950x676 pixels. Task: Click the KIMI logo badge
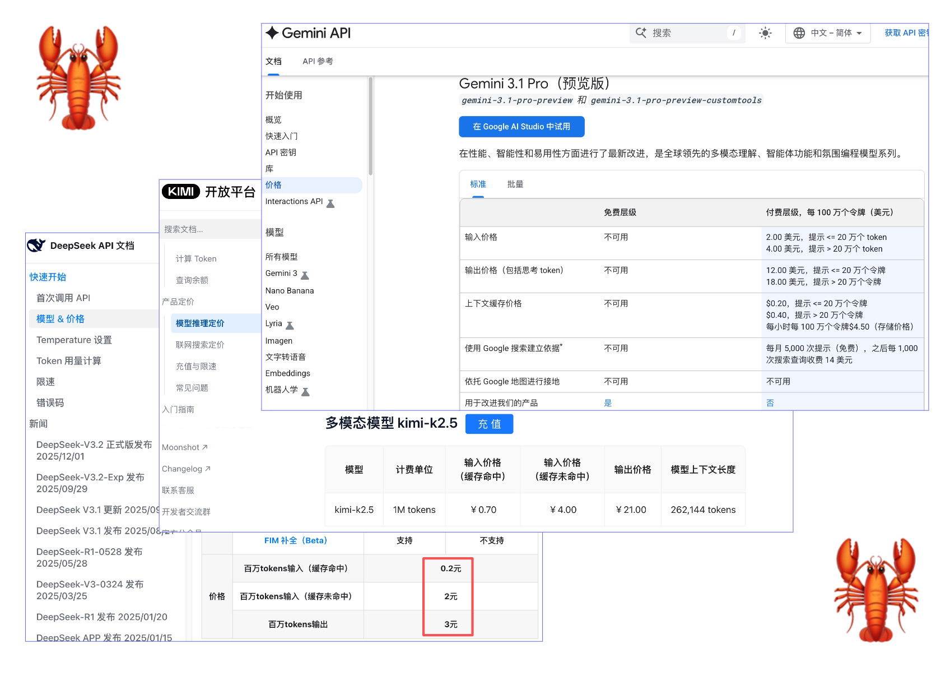[x=180, y=192]
